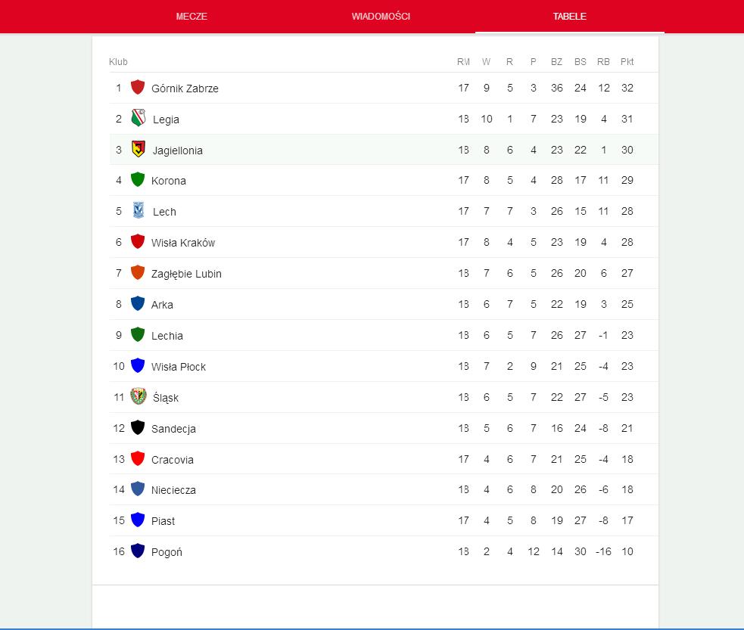The width and height of the screenshot is (744, 630).
Task: Click the Lech club crest icon
Action: 139,211
